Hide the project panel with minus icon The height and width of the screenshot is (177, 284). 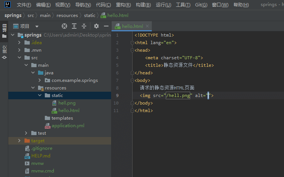106,26
